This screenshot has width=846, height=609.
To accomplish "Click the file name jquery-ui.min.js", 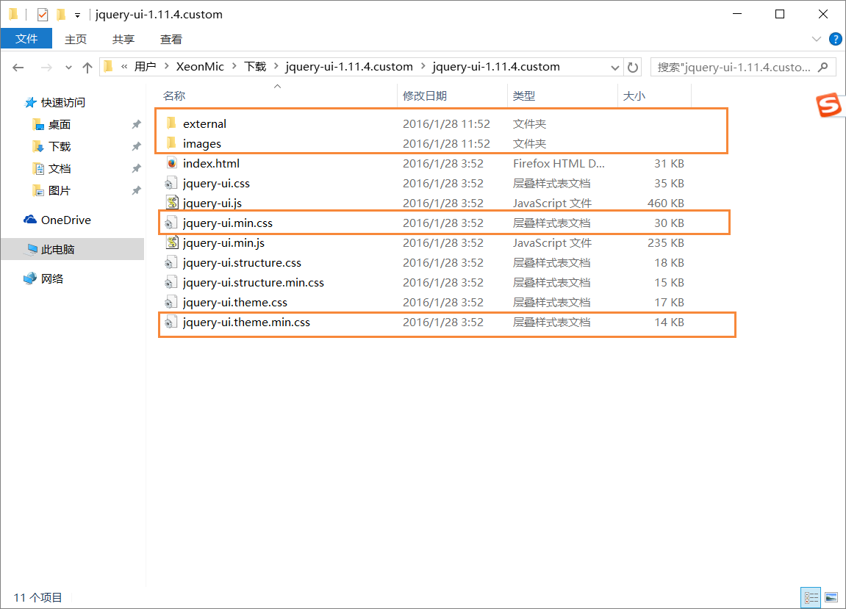I will pyautogui.click(x=223, y=243).
